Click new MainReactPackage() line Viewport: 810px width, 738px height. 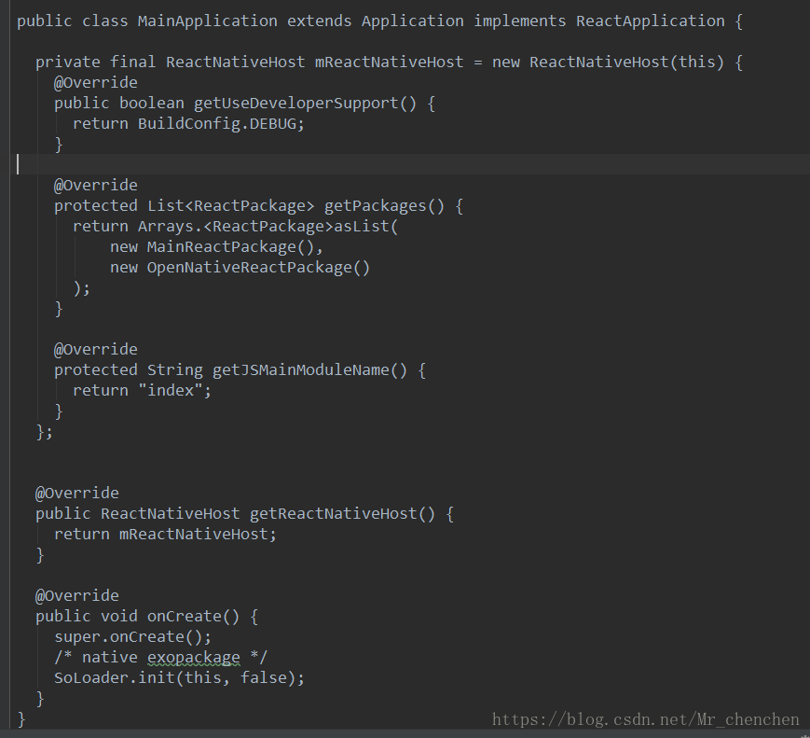click(x=216, y=246)
